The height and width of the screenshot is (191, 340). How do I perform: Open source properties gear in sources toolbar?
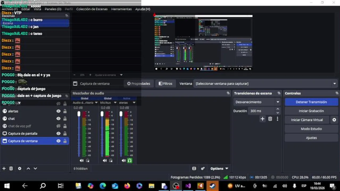click(x=19, y=168)
